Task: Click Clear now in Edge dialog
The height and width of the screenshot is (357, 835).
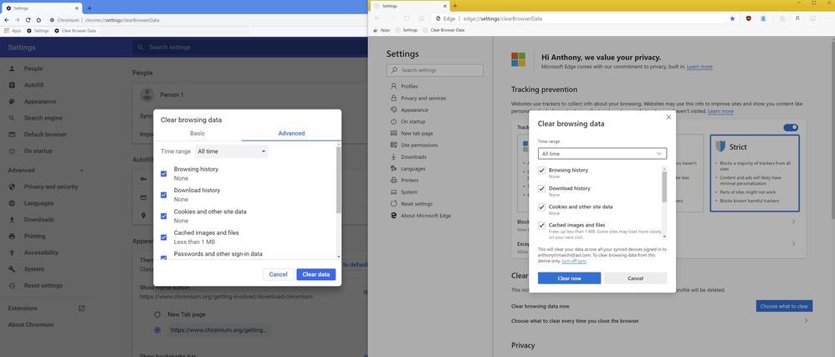Action: click(x=569, y=278)
